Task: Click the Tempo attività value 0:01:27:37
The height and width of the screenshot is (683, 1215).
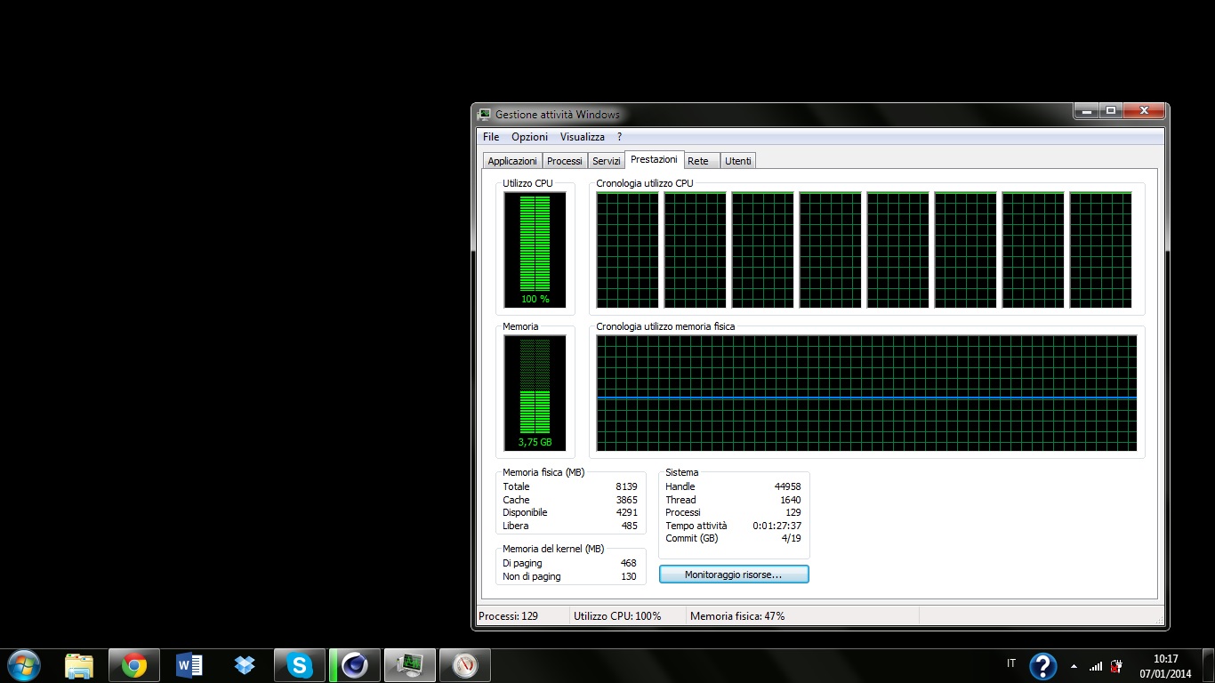Action: pyautogui.click(x=776, y=526)
